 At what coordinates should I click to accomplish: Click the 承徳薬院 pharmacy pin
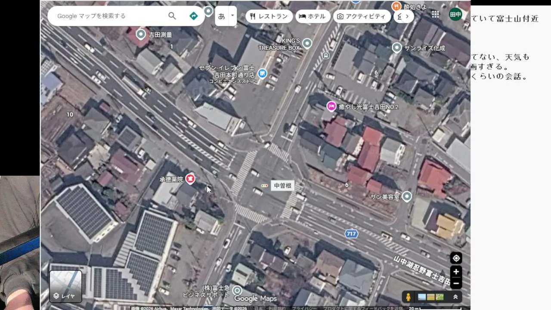pos(190,179)
